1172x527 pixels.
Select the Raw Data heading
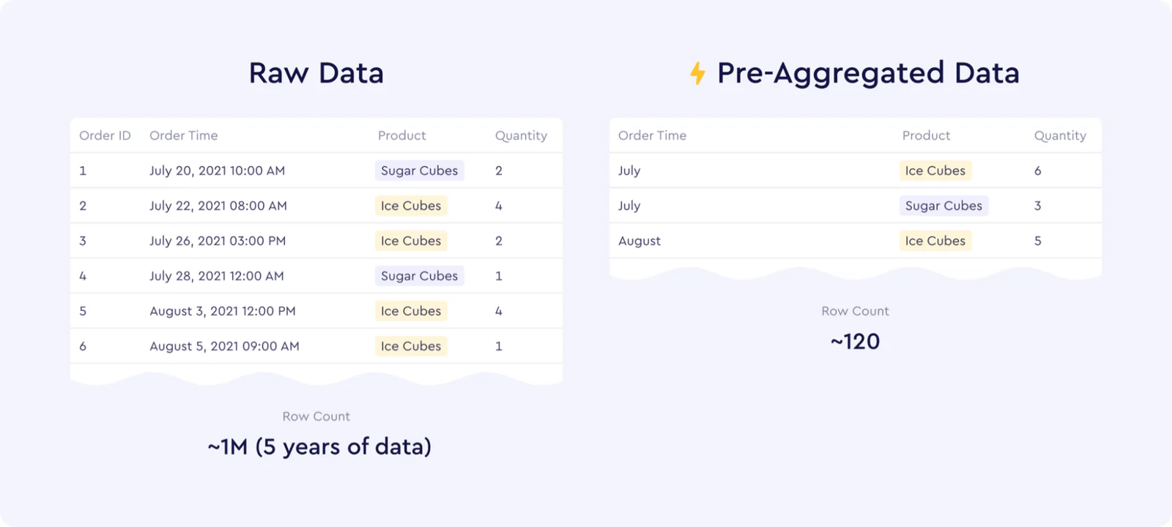316,73
